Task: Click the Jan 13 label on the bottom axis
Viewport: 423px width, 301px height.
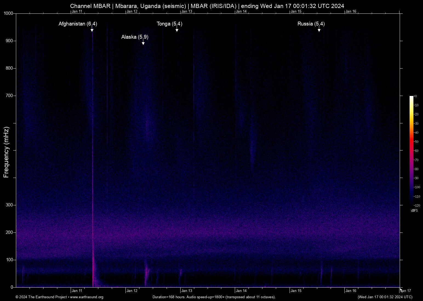Action: coord(187,291)
